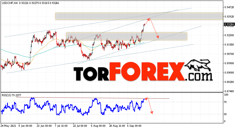Click the RSI scale value 30

(x=225, y=114)
